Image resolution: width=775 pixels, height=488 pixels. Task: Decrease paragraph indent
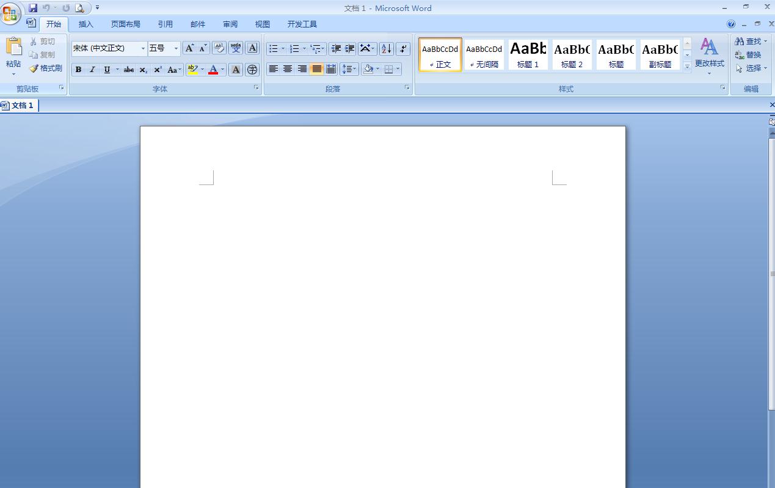point(335,48)
